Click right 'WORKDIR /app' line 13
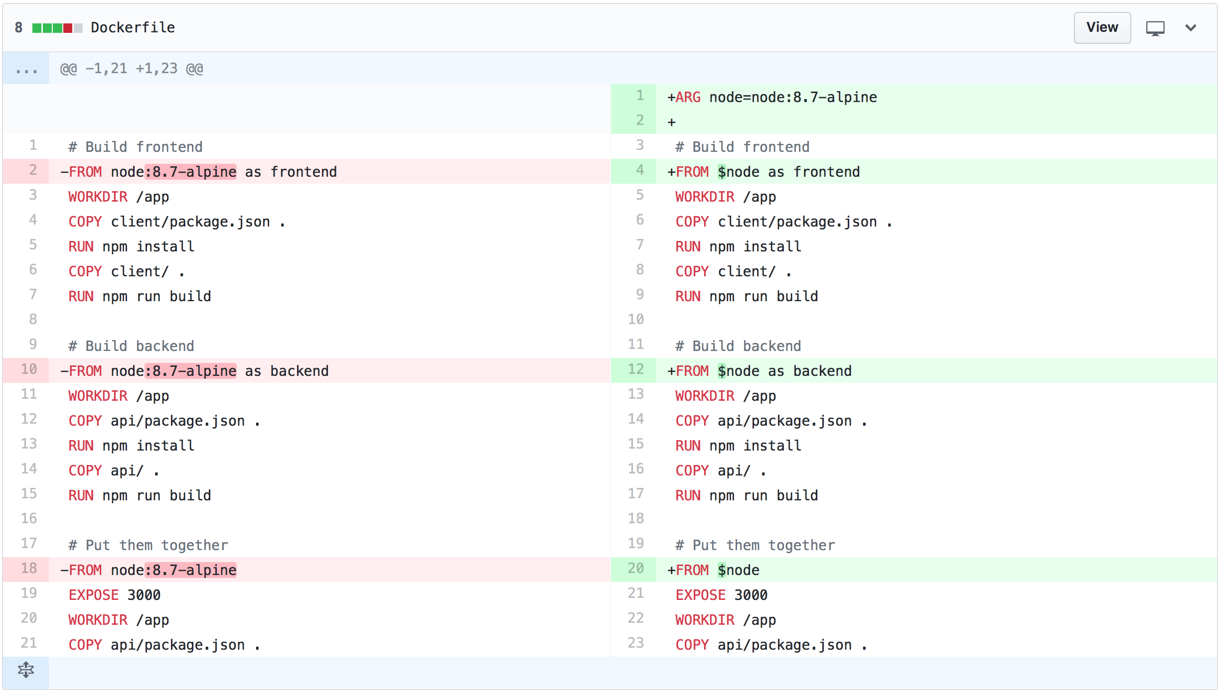Image resolution: width=1220 pixels, height=693 pixels. pos(726,396)
